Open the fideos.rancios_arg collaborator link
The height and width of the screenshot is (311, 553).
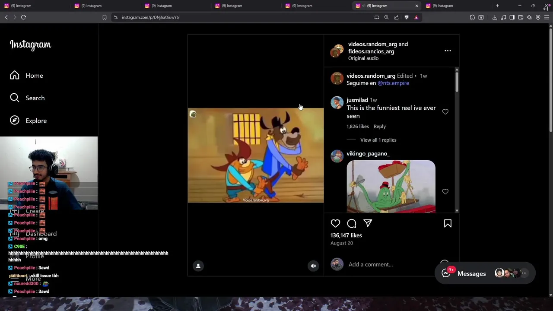pos(371,51)
